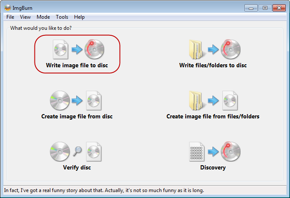The height and width of the screenshot is (198, 290).
Task: Click the Verify disc label
Action: pos(77,167)
